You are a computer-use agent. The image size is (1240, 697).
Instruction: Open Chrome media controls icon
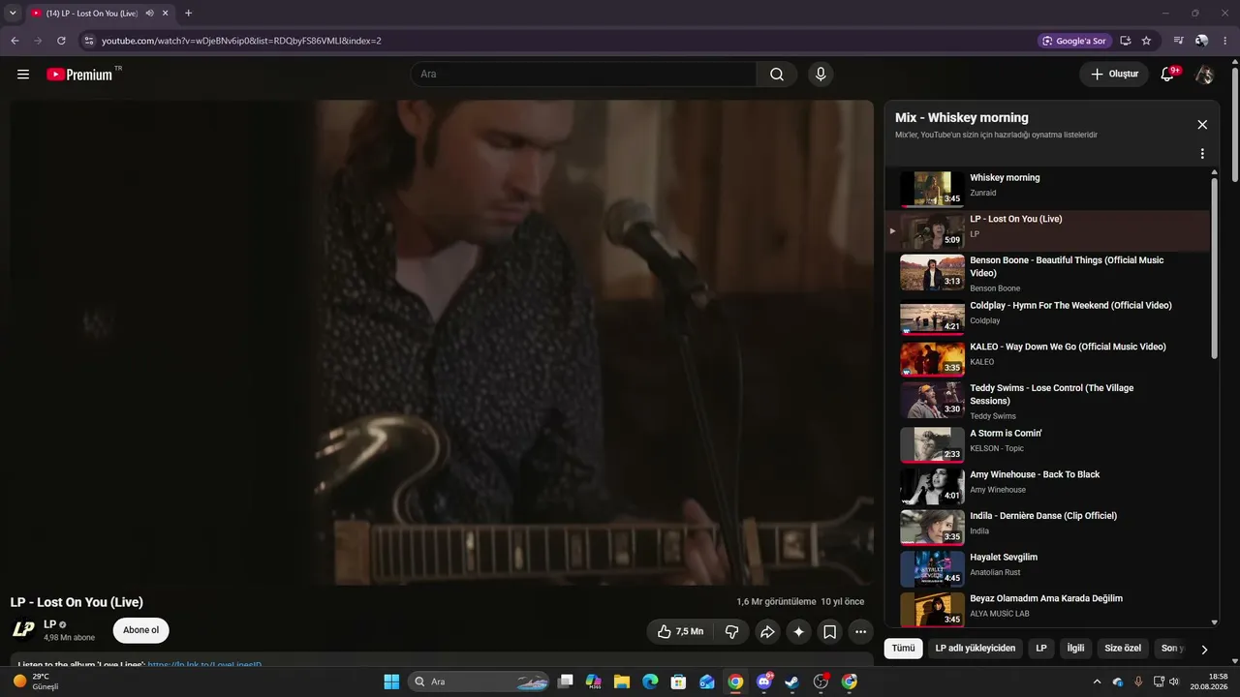[1178, 41]
